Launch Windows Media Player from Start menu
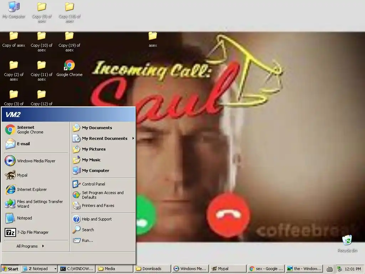The width and height of the screenshot is (365, 274). click(36, 161)
